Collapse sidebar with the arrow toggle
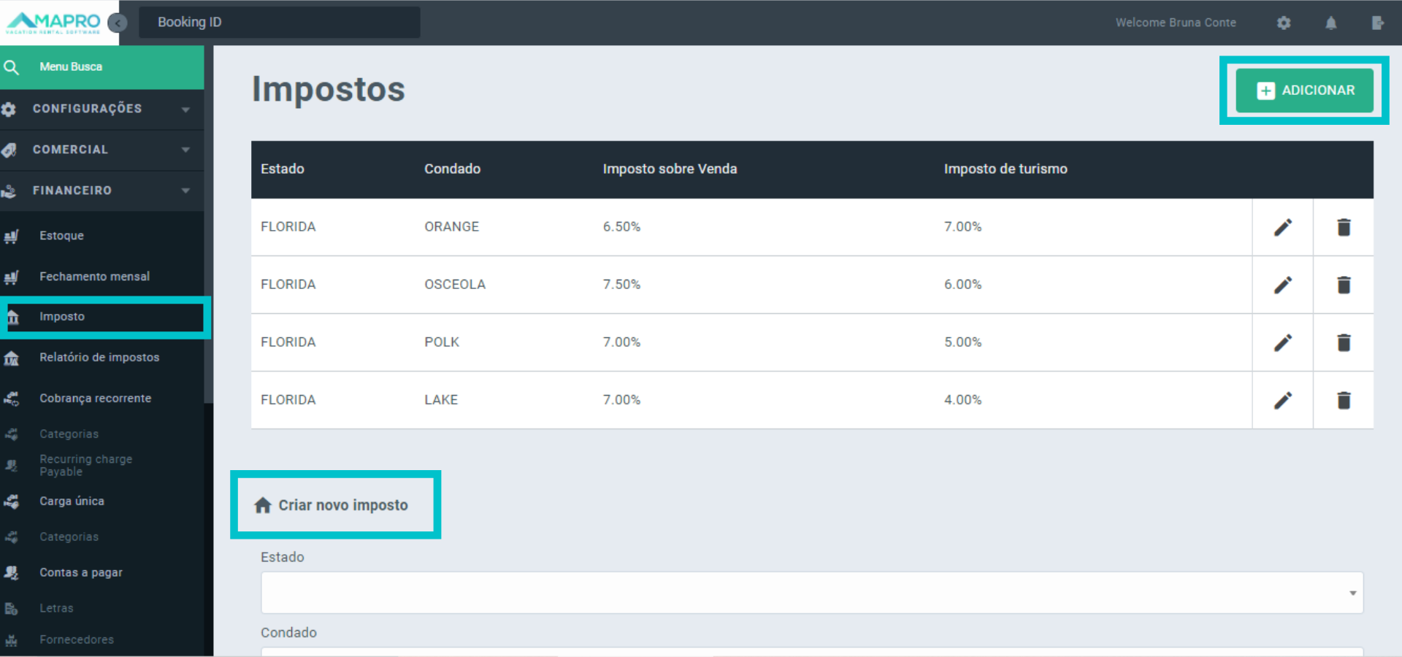This screenshot has height=657, width=1402. click(117, 23)
